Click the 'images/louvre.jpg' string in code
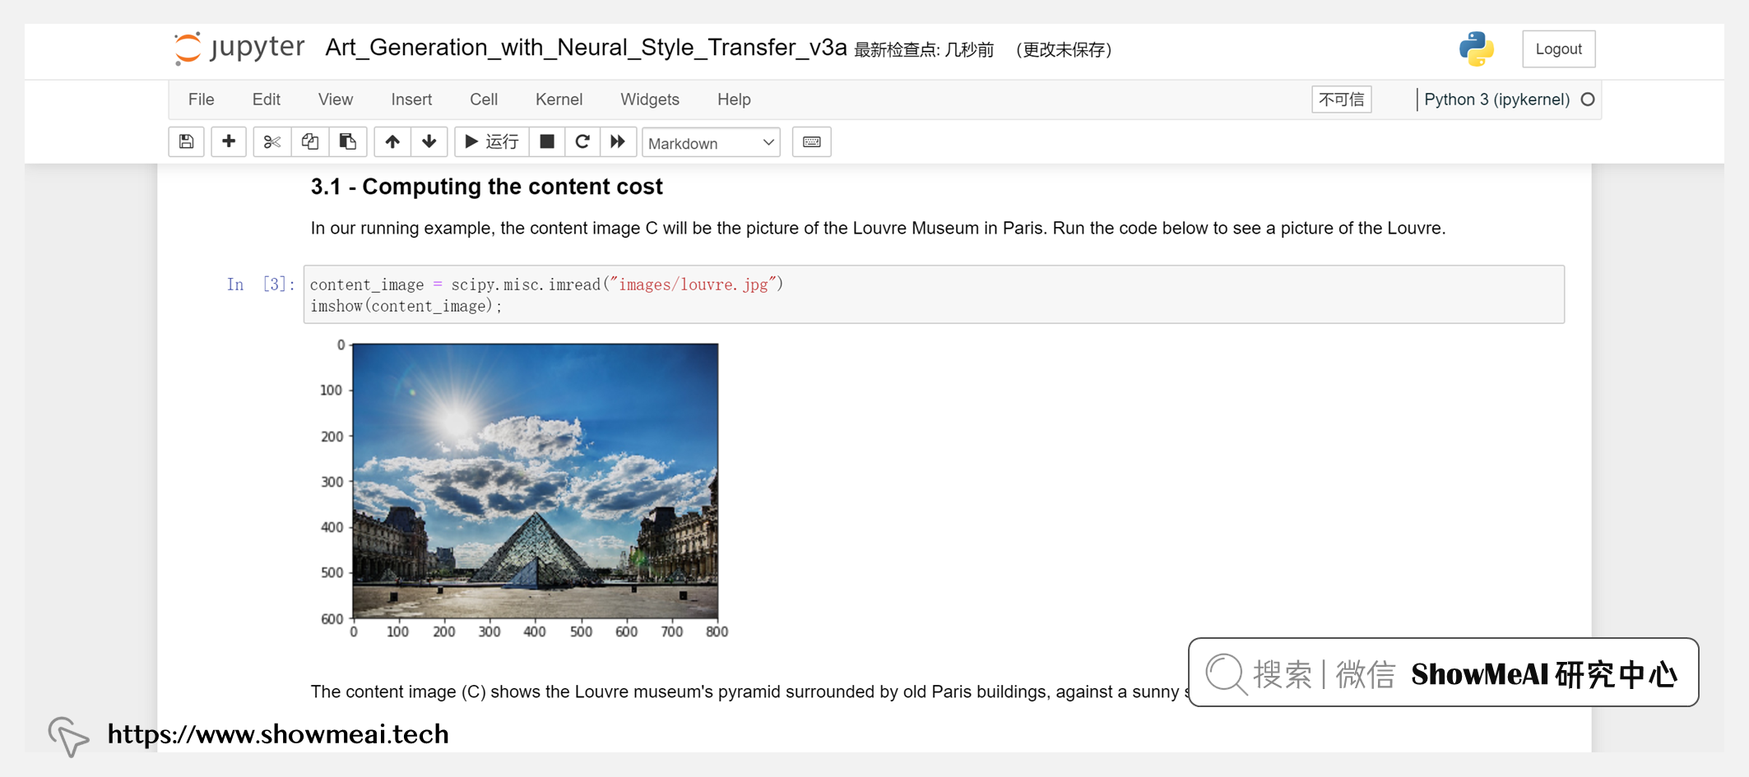The height and width of the screenshot is (777, 1749). [693, 284]
